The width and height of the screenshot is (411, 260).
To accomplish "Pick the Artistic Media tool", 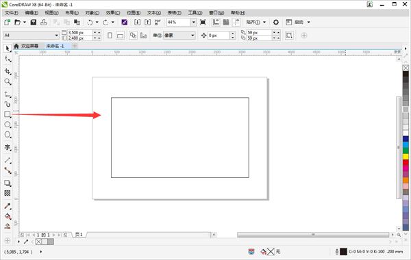I will point(8,104).
